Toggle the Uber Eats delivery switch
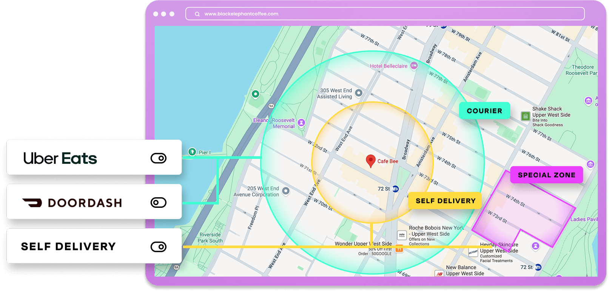Image resolution: width=609 pixels, height=291 pixels. point(159,158)
